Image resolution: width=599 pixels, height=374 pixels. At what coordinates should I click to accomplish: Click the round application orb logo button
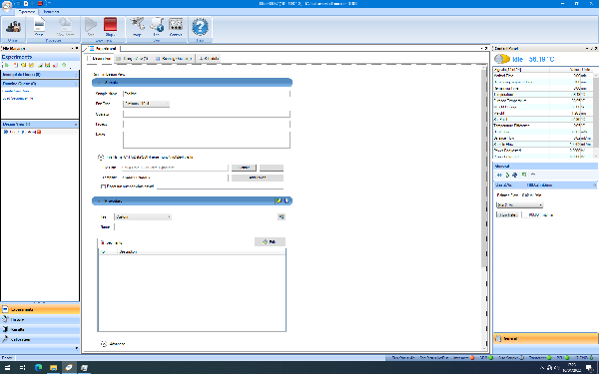click(7, 5)
